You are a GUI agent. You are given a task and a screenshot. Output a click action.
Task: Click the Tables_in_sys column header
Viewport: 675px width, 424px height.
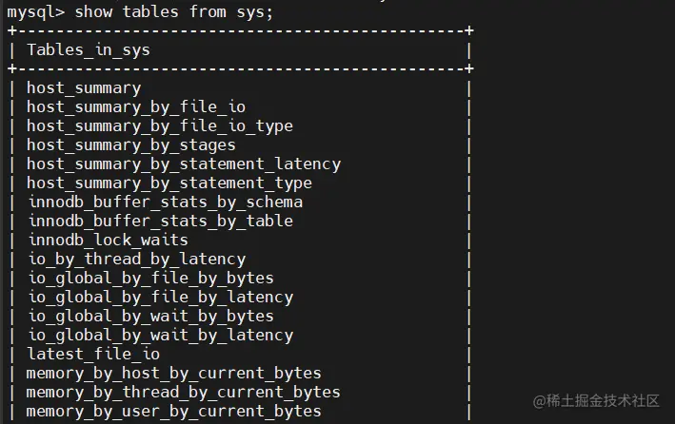click(x=88, y=49)
